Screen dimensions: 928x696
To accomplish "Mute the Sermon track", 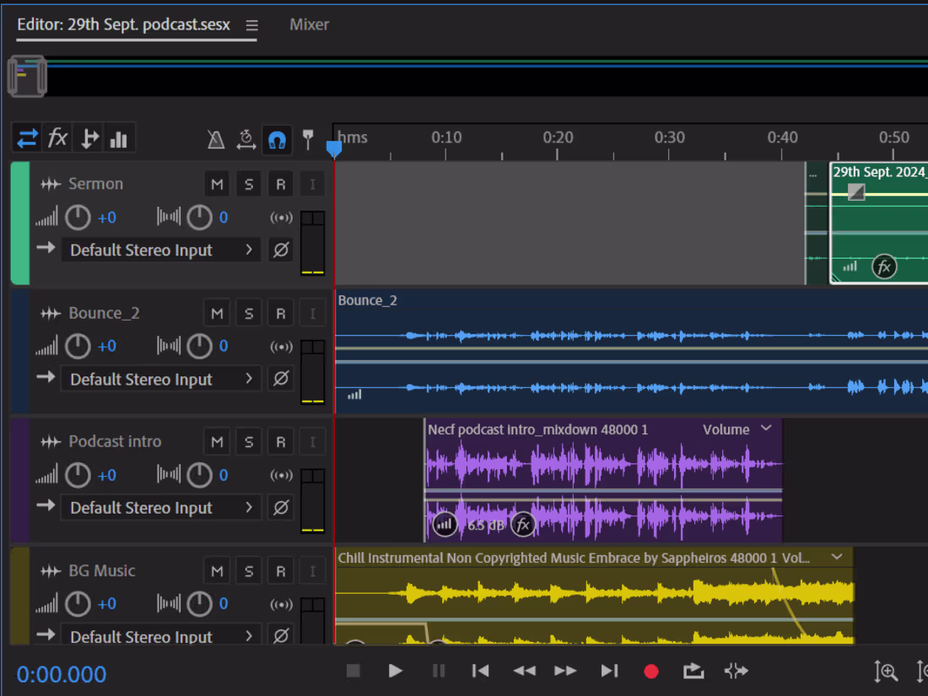I will coord(217,183).
